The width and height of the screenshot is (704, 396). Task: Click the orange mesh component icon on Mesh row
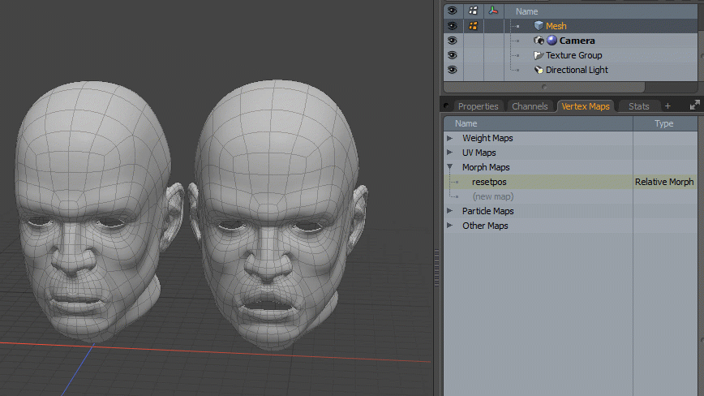[x=473, y=26]
